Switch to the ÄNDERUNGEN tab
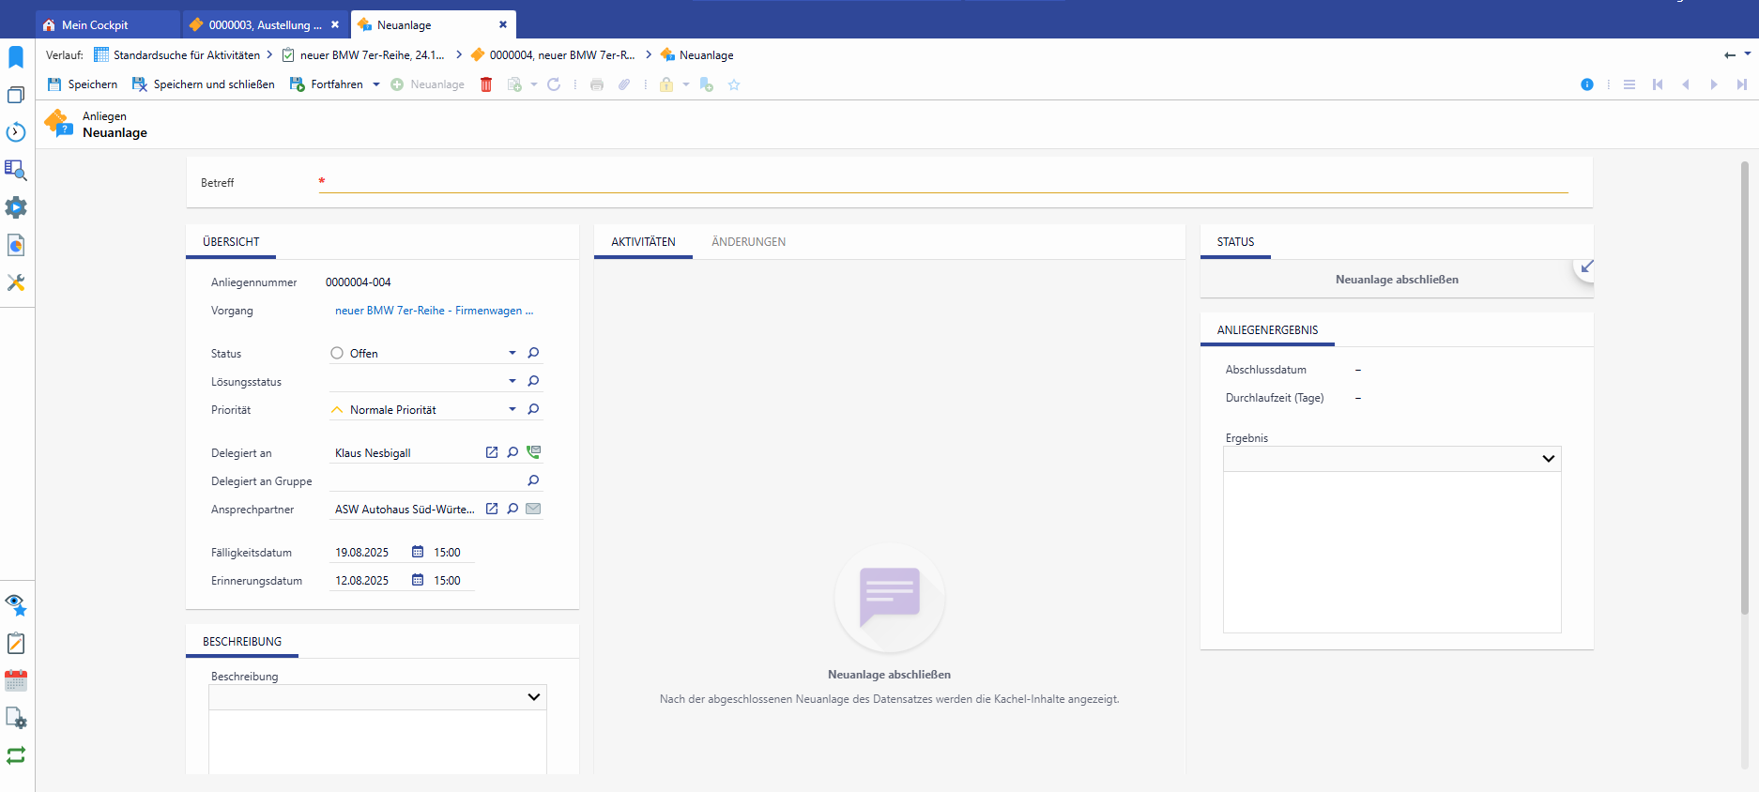Viewport: 1759px width, 792px height. (x=748, y=242)
